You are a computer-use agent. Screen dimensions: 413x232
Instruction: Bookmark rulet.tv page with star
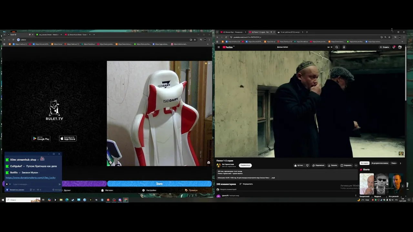click(x=195, y=40)
